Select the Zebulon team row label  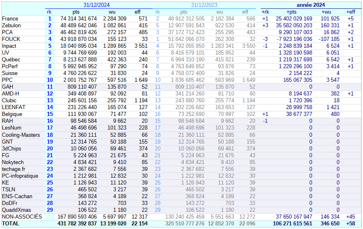(11, 26)
